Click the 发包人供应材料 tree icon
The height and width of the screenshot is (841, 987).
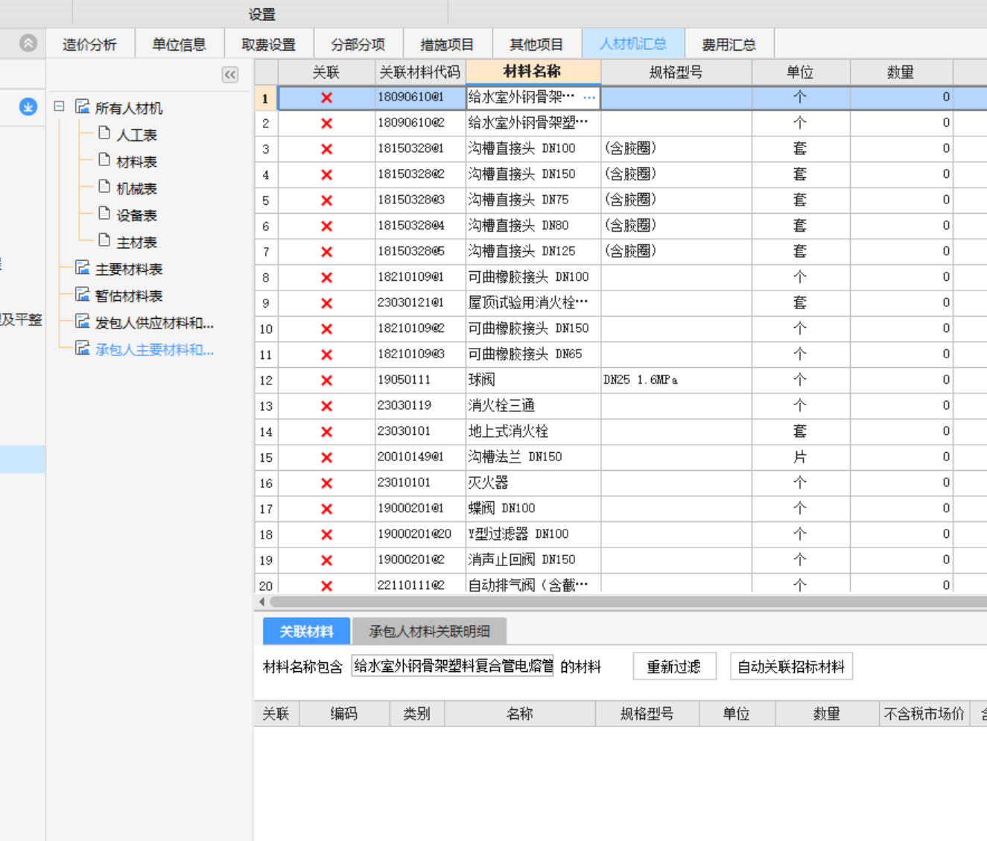83,322
